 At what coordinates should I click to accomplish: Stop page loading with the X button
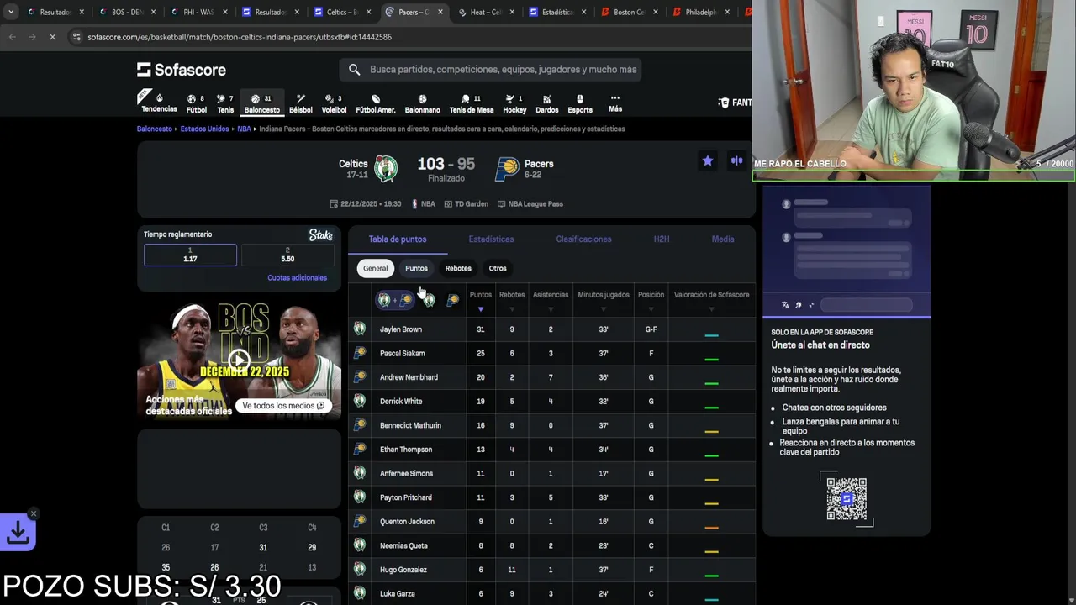52,37
